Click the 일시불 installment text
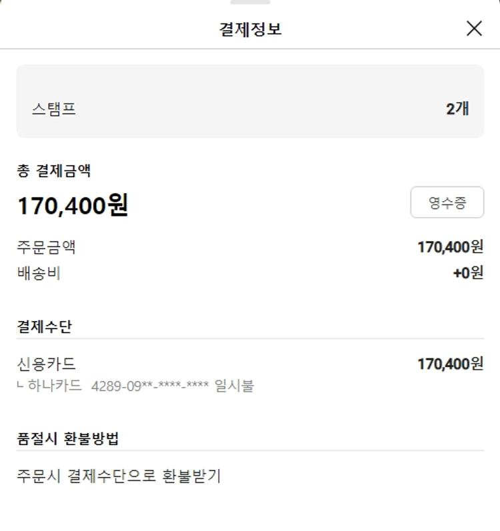The height and width of the screenshot is (531, 500). coord(234,386)
